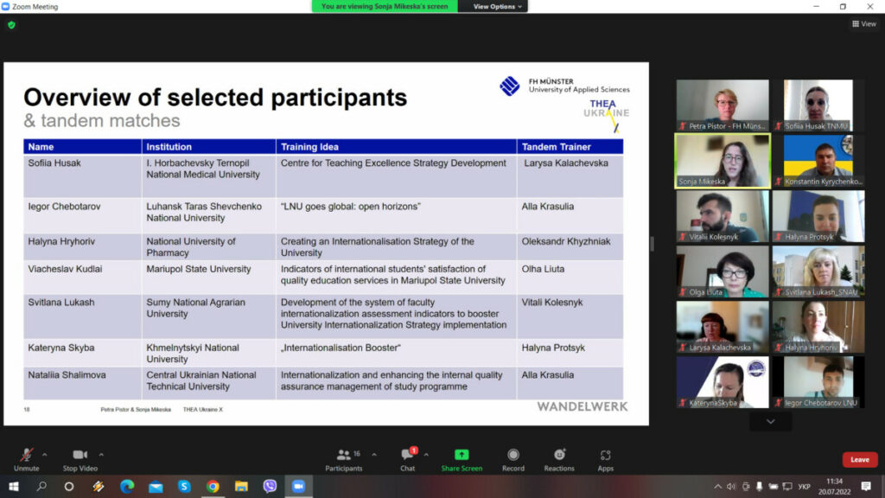Open Viber from the Windows taskbar

tap(270, 486)
